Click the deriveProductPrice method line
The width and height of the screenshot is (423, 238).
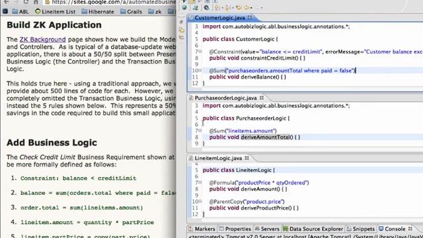pyautogui.click(x=254, y=208)
